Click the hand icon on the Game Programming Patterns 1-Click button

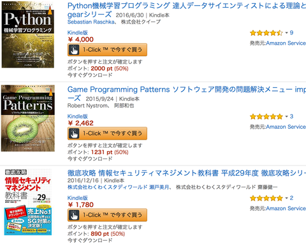pos(74,134)
